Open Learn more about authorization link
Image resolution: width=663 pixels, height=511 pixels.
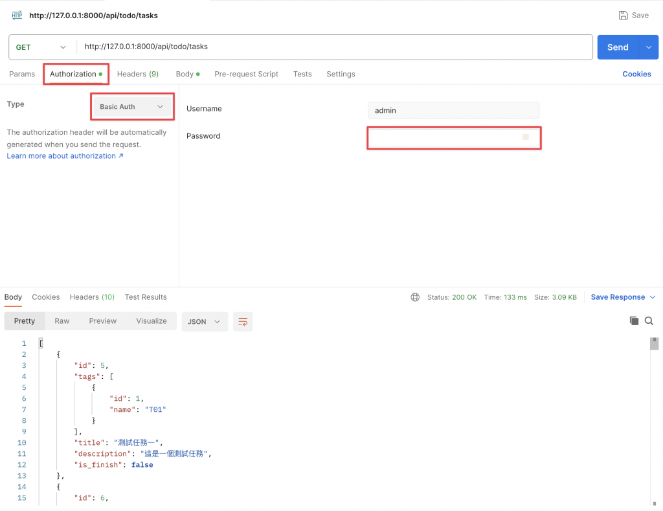65,156
